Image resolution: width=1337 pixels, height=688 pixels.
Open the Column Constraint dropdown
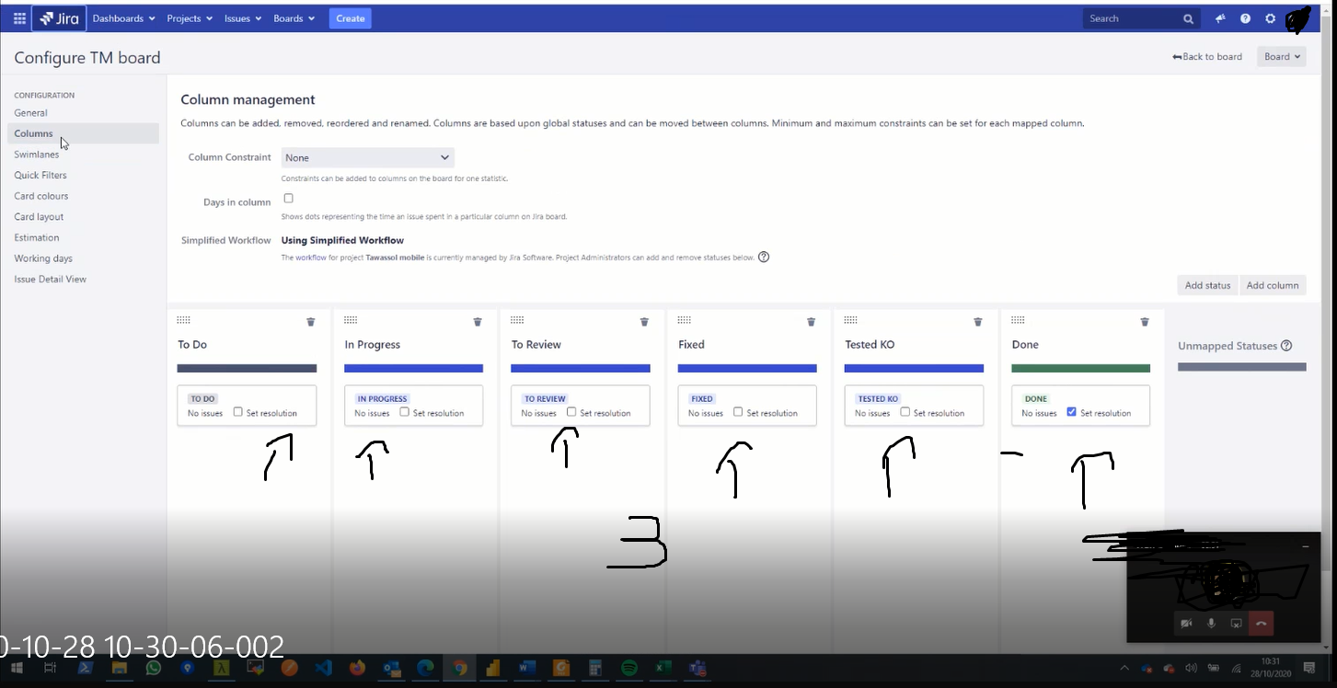click(x=367, y=158)
